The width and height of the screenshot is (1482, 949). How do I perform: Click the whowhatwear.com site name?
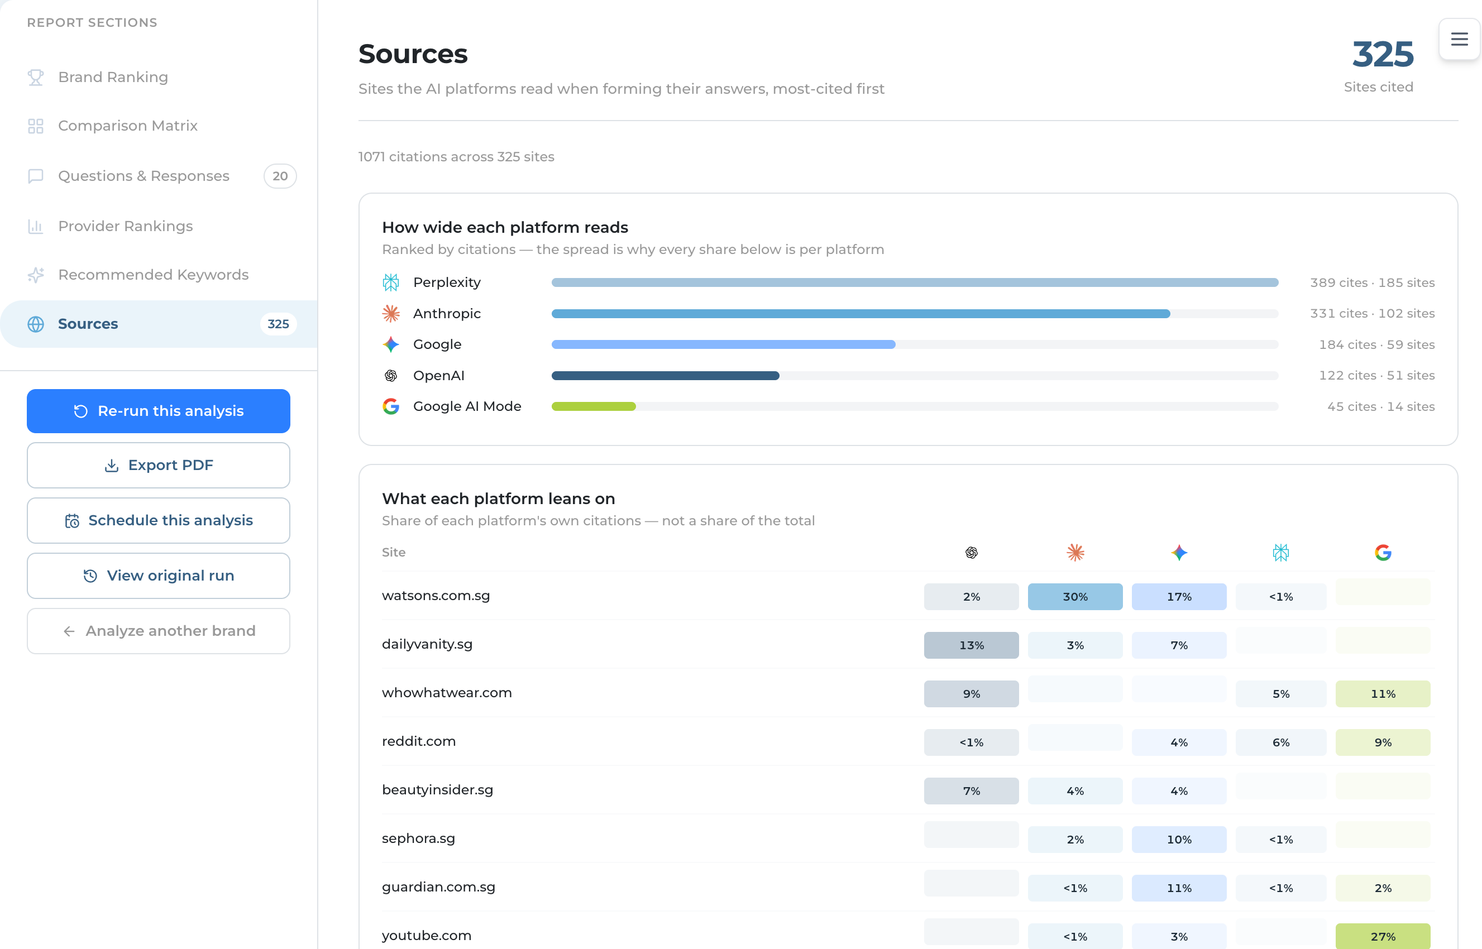(447, 693)
